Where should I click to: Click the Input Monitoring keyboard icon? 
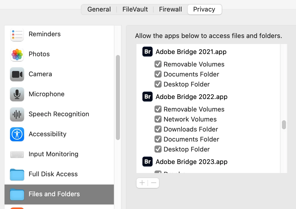(x=17, y=154)
